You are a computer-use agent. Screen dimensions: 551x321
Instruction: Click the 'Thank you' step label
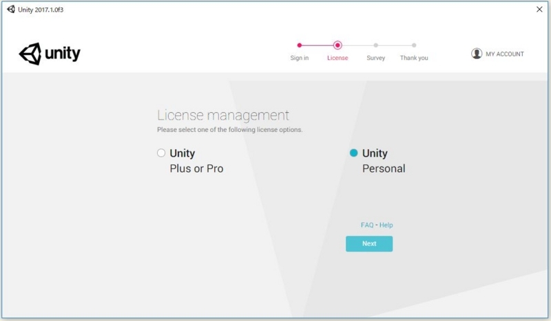[414, 58]
